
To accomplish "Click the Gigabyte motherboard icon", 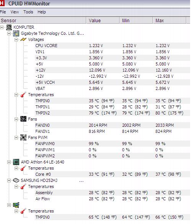I will click(16, 33).
